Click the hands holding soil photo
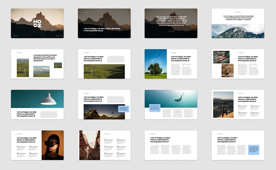This screenshot has height=170, width=276. point(221,57)
